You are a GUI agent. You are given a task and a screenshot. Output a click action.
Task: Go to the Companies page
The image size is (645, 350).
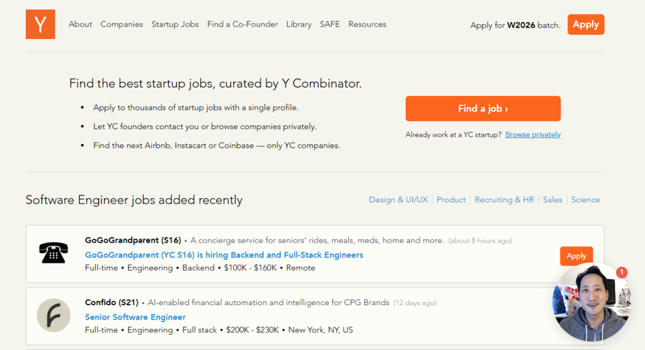coord(122,25)
